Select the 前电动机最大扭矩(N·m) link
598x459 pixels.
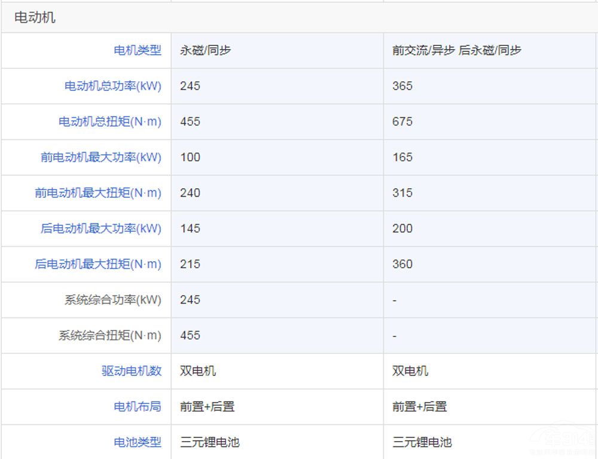pyautogui.click(x=98, y=193)
